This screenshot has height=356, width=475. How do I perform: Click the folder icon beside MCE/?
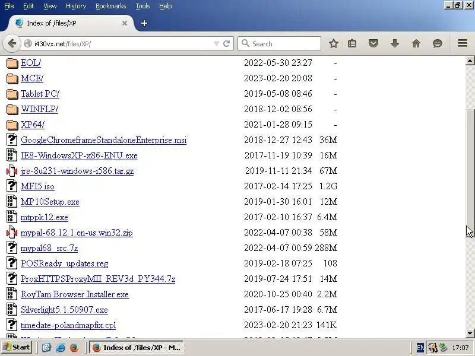pyautogui.click(x=12, y=79)
